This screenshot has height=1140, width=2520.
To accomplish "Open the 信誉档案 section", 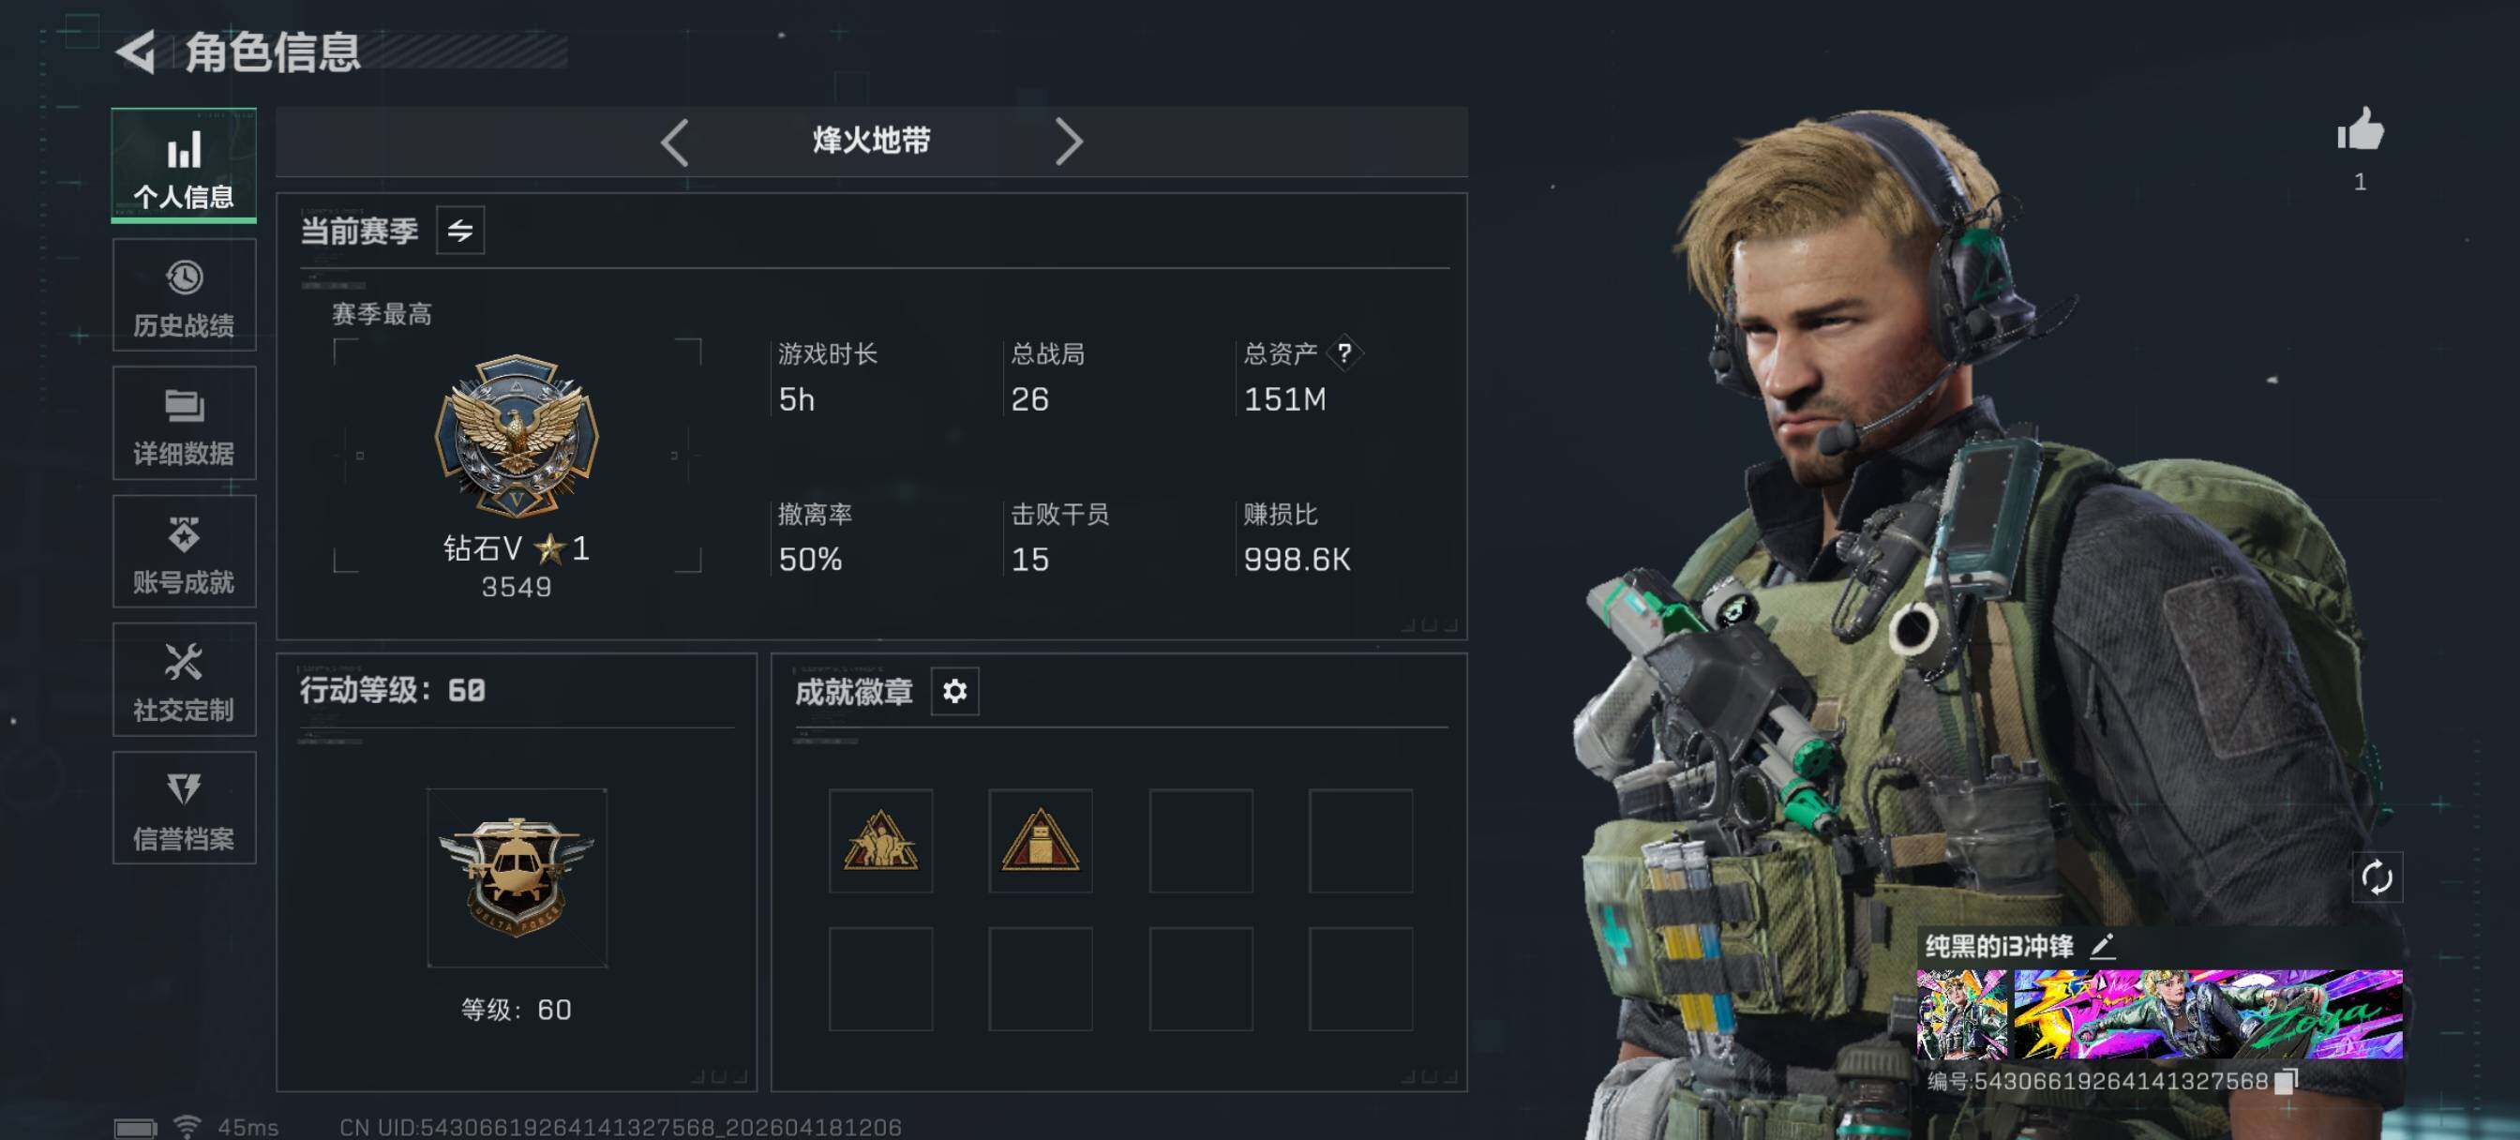I will pos(184,808).
